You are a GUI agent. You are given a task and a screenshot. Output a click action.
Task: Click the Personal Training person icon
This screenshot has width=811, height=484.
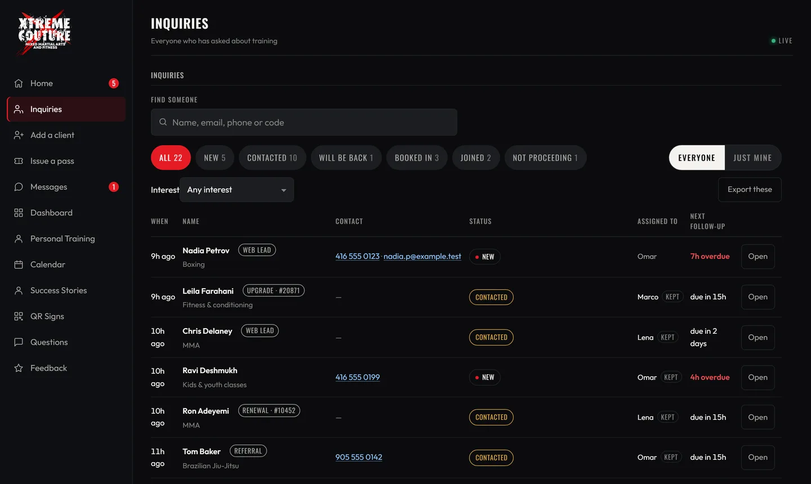[x=19, y=239]
